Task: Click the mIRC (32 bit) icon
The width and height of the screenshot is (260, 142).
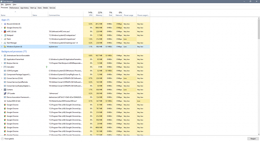Action: [x=5, y=32]
